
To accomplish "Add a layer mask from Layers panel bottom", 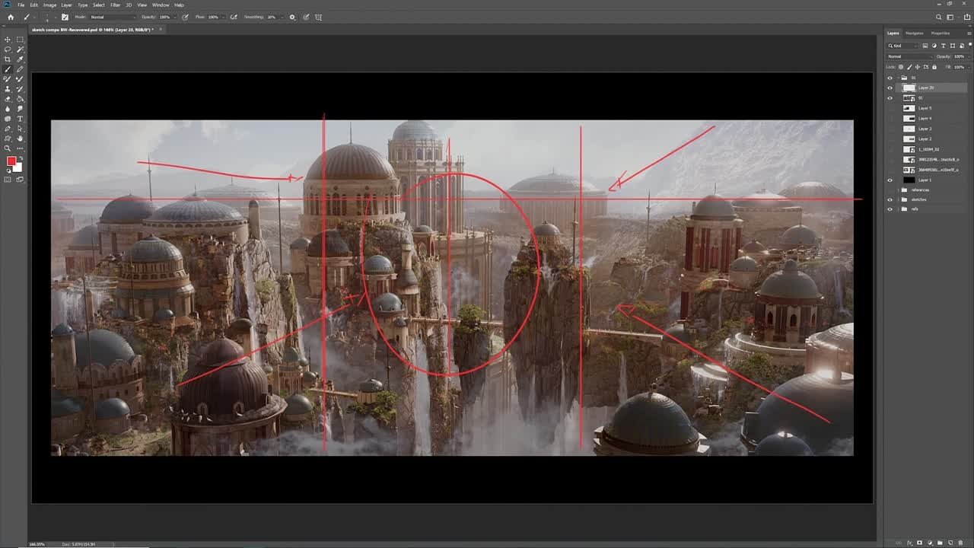I will coord(919,543).
